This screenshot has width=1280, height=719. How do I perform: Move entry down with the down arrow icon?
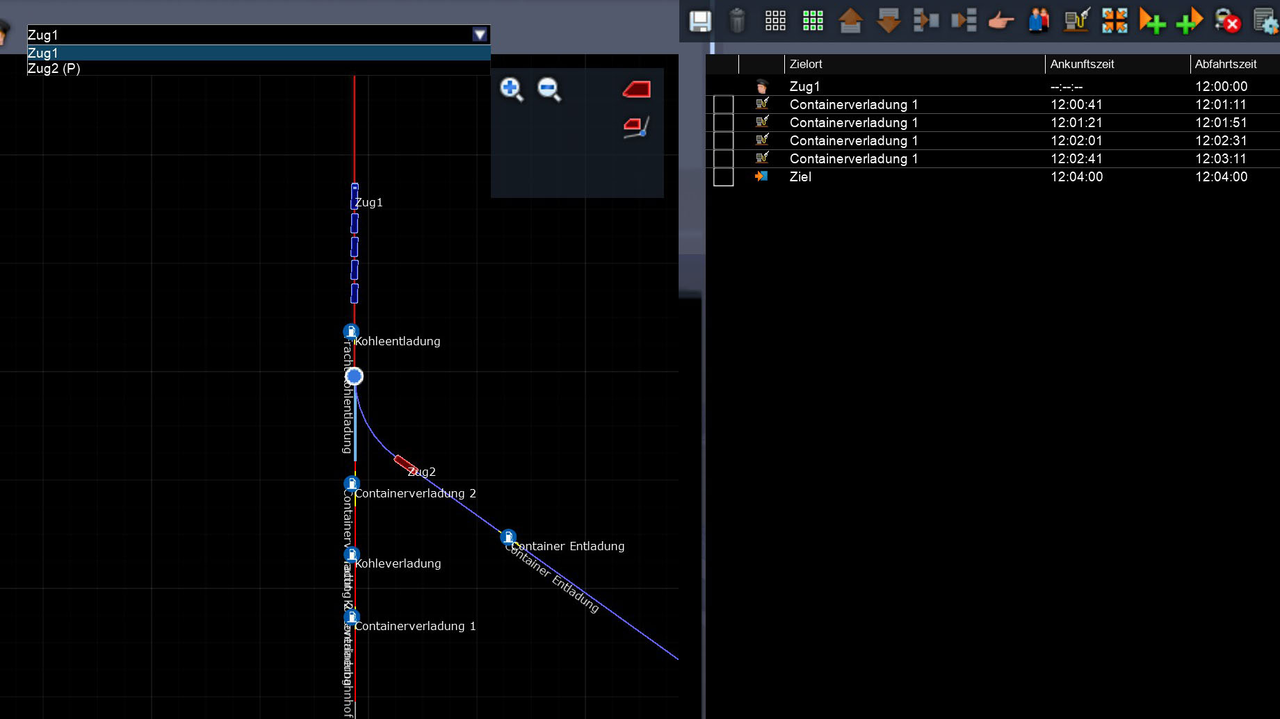(889, 21)
